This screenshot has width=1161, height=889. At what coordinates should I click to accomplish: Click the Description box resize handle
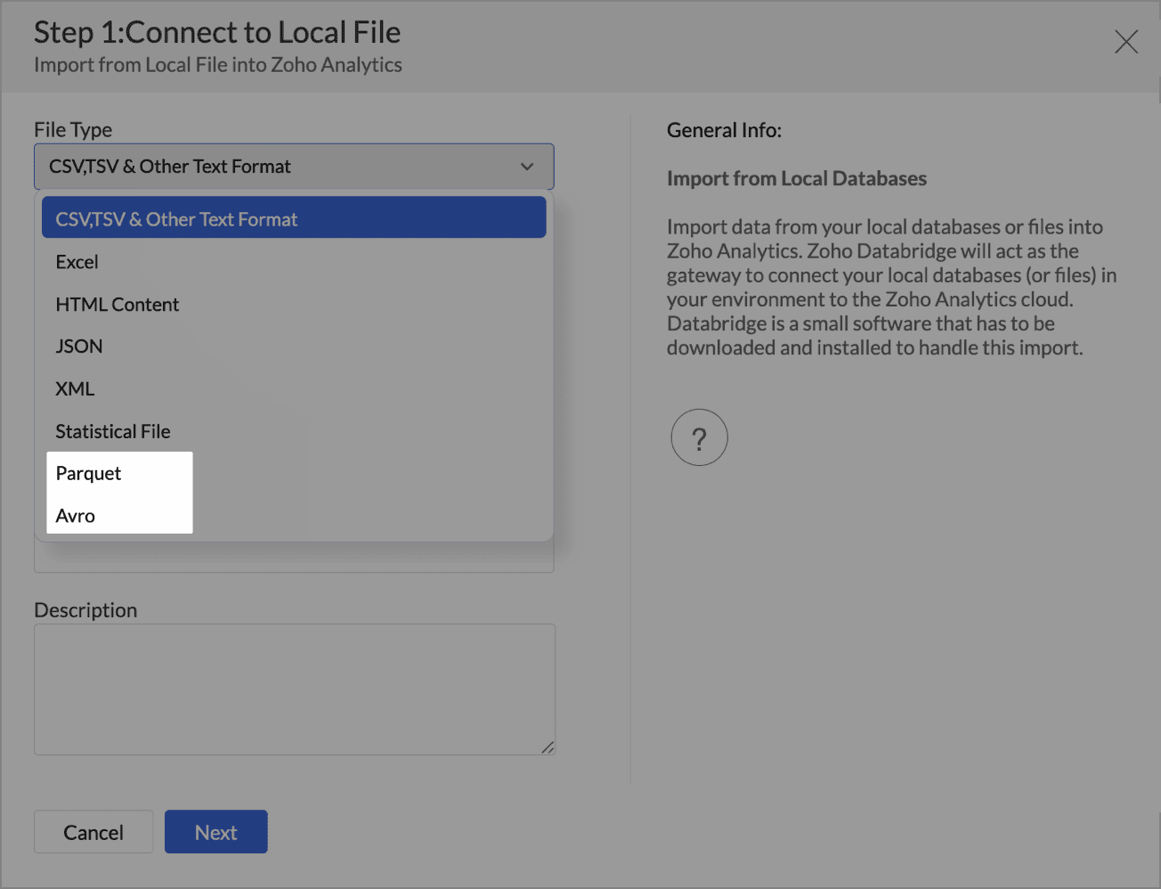pos(548,748)
